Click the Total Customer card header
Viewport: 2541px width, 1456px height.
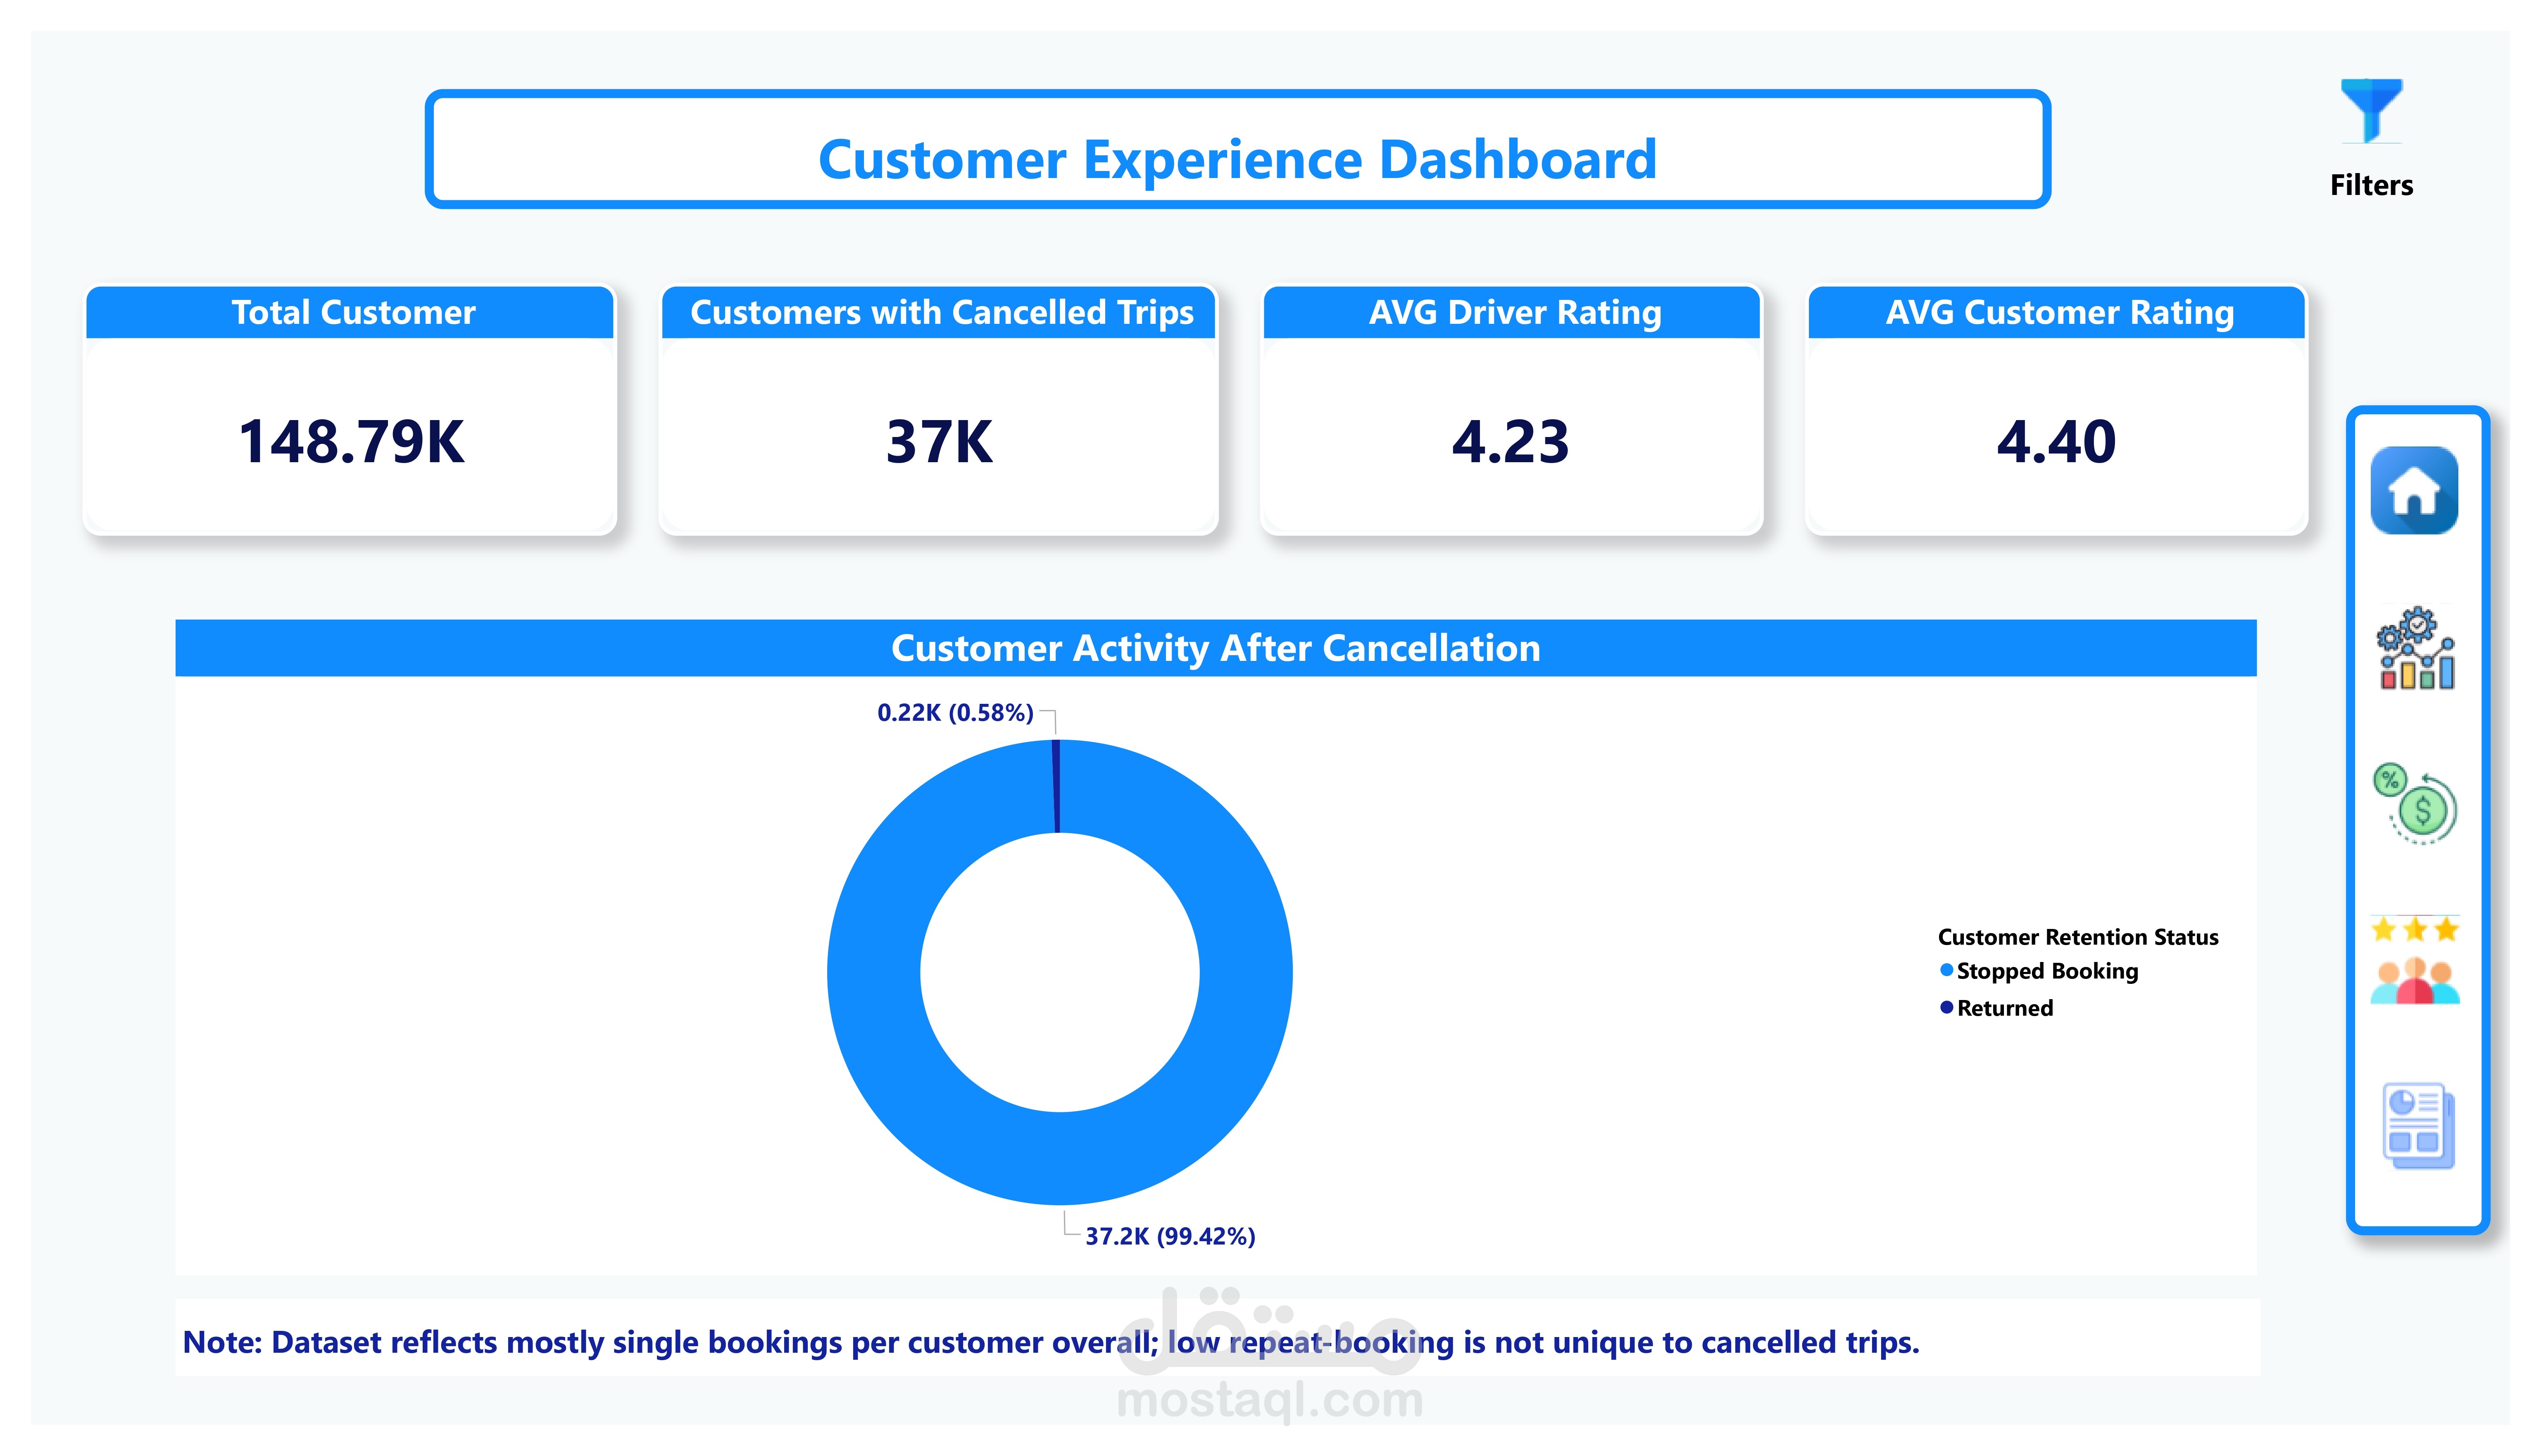(350, 312)
